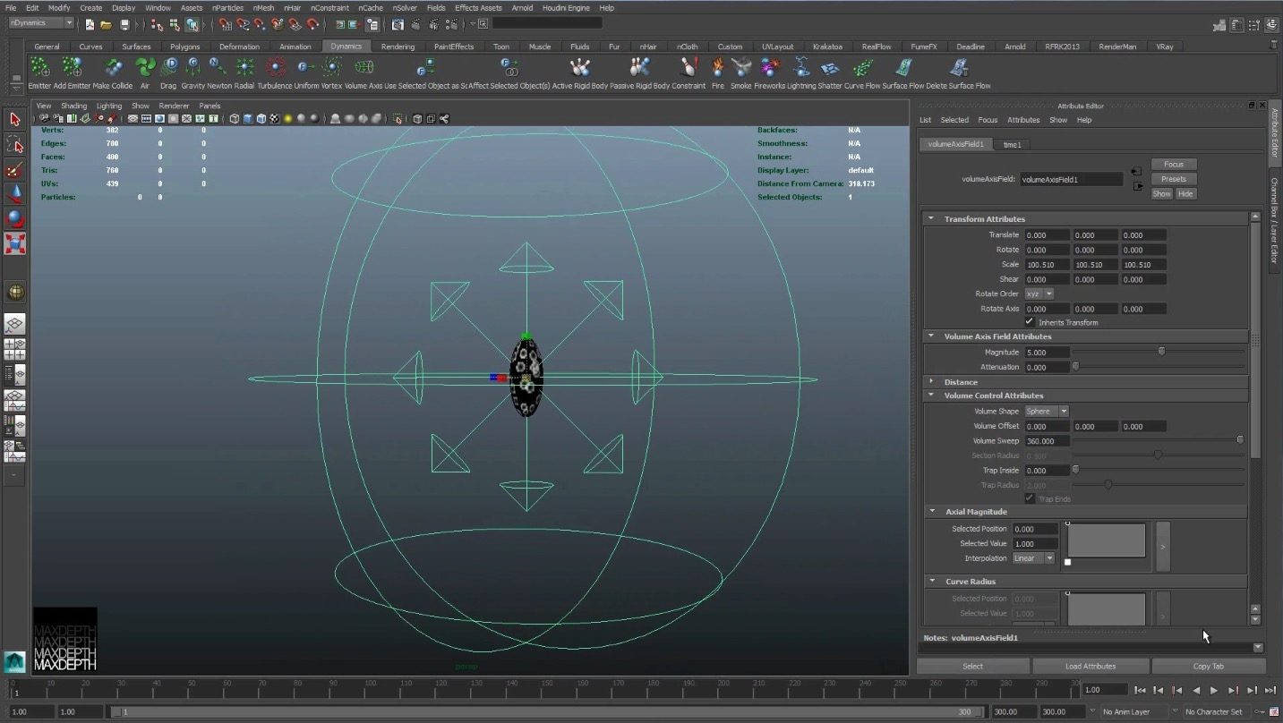This screenshot has height=723, width=1283.
Task: Click the Trap Inside slider handle
Action: 1076,470
